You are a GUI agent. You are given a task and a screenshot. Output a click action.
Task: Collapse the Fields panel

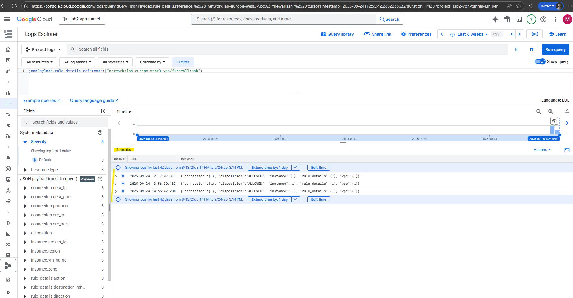[103, 111]
